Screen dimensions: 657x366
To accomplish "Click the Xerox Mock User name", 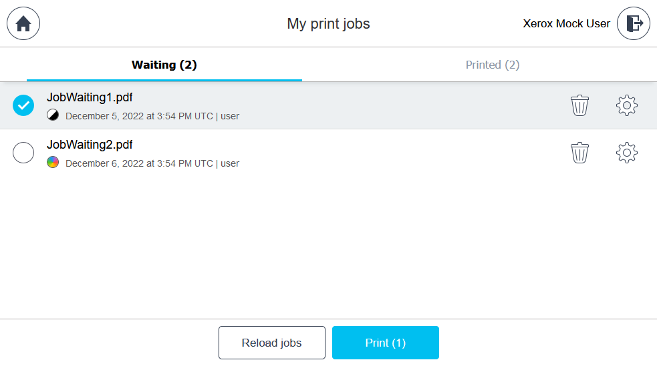I will [566, 24].
